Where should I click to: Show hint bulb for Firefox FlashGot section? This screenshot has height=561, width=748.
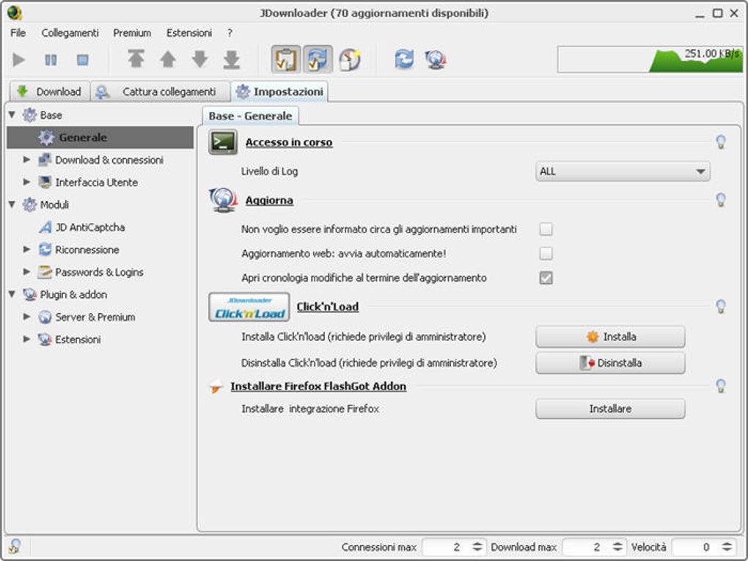[721, 386]
